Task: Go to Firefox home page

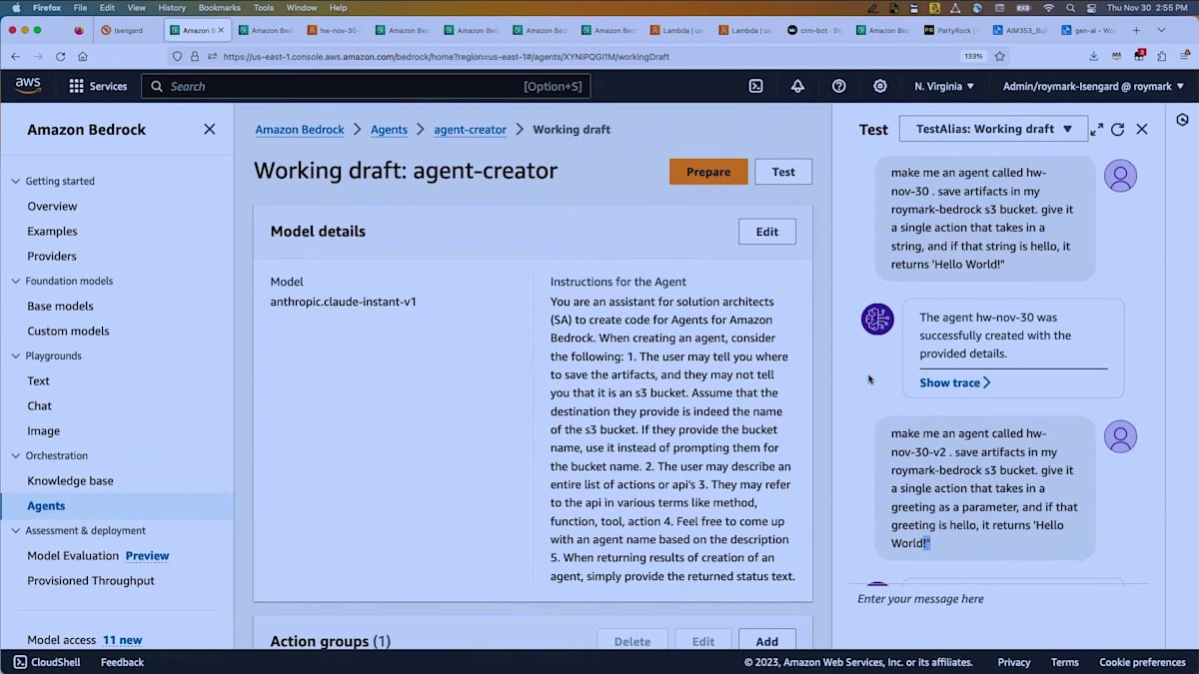Action: click(x=83, y=57)
